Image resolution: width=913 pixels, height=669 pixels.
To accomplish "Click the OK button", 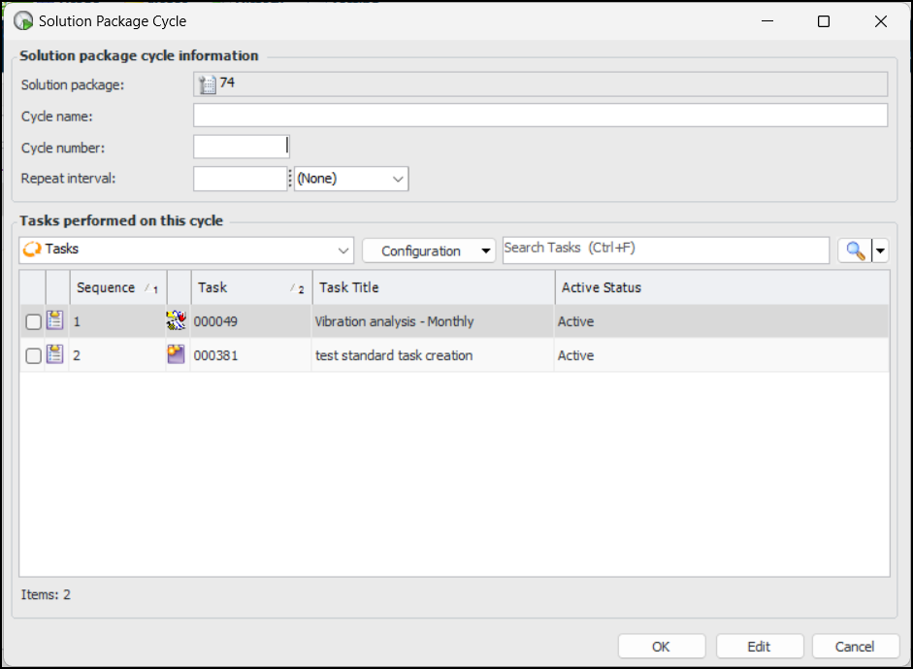I will pyautogui.click(x=662, y=647).
